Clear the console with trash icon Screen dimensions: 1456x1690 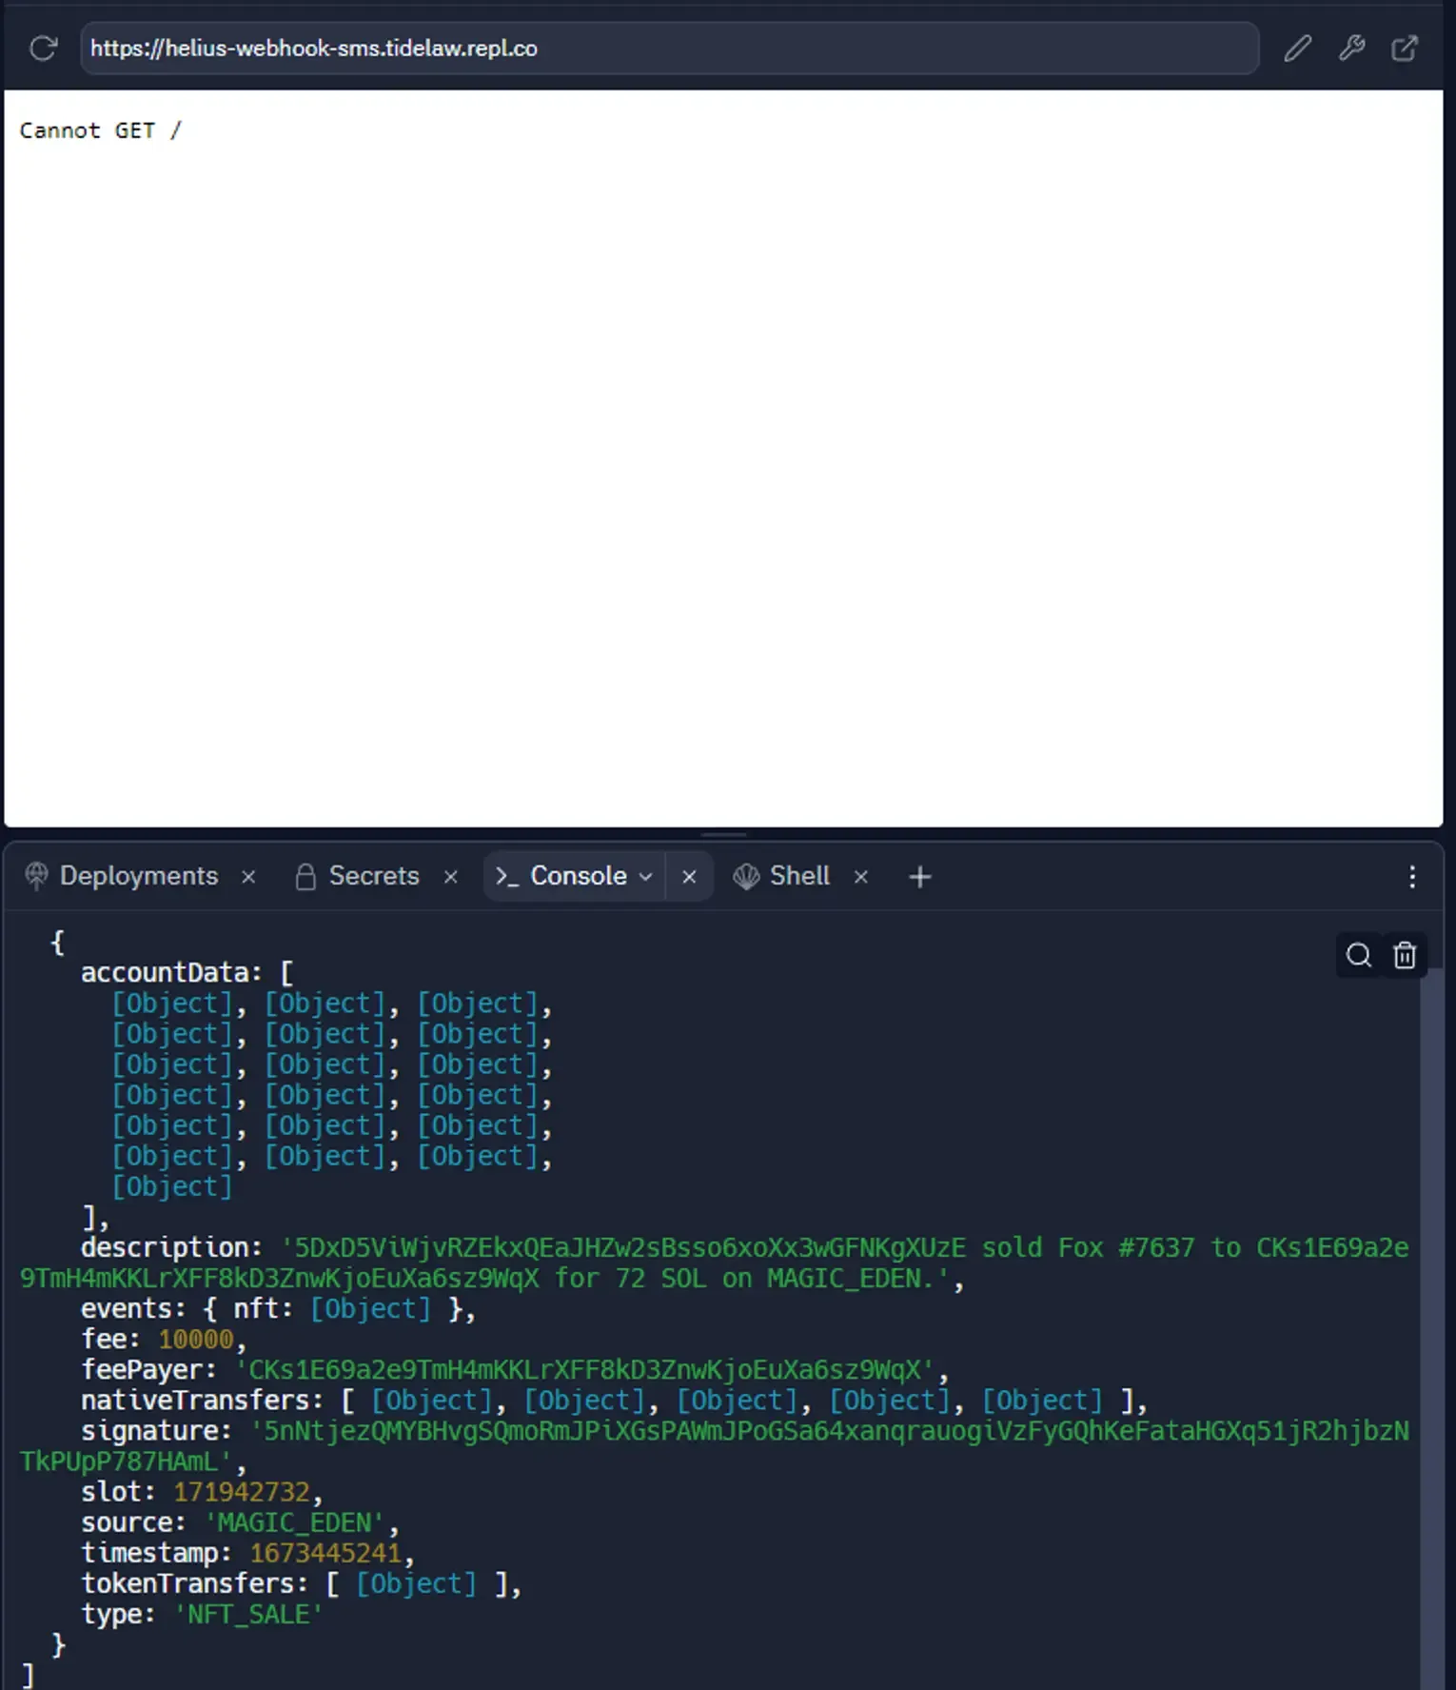coord(1405,955)
